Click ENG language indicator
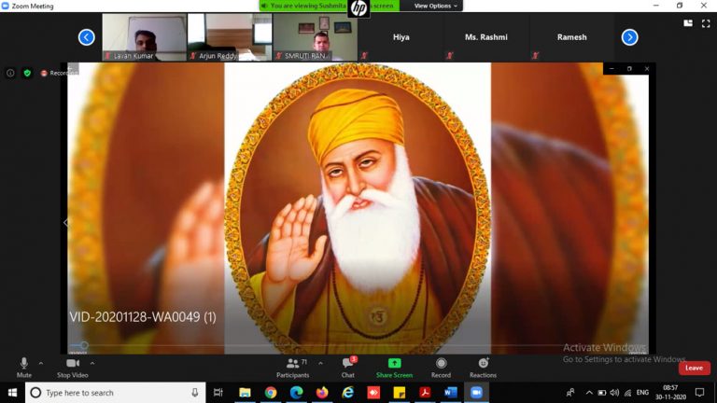Image resolution: width=717 pixels, height=403 pixels. pyautogui.click(x=642, y=393)
